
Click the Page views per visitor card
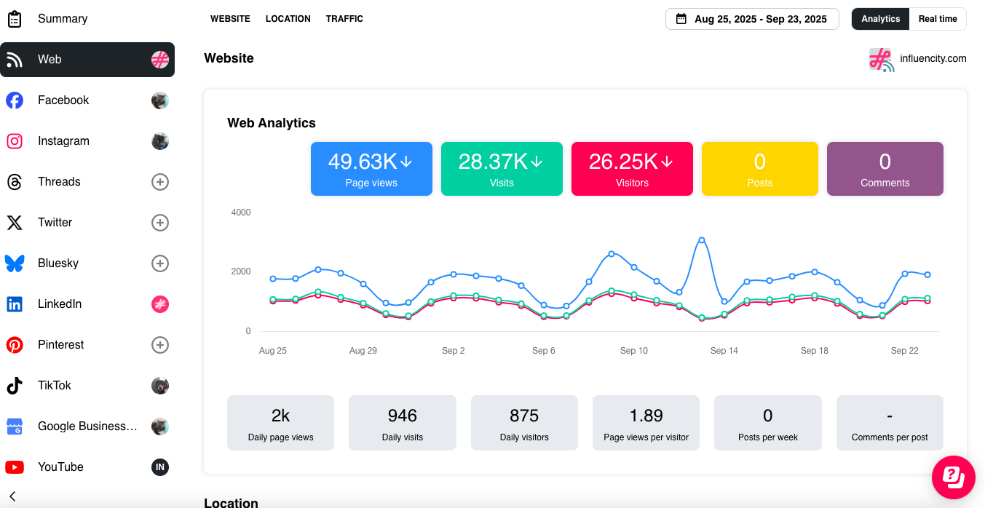tap(646, 423)
